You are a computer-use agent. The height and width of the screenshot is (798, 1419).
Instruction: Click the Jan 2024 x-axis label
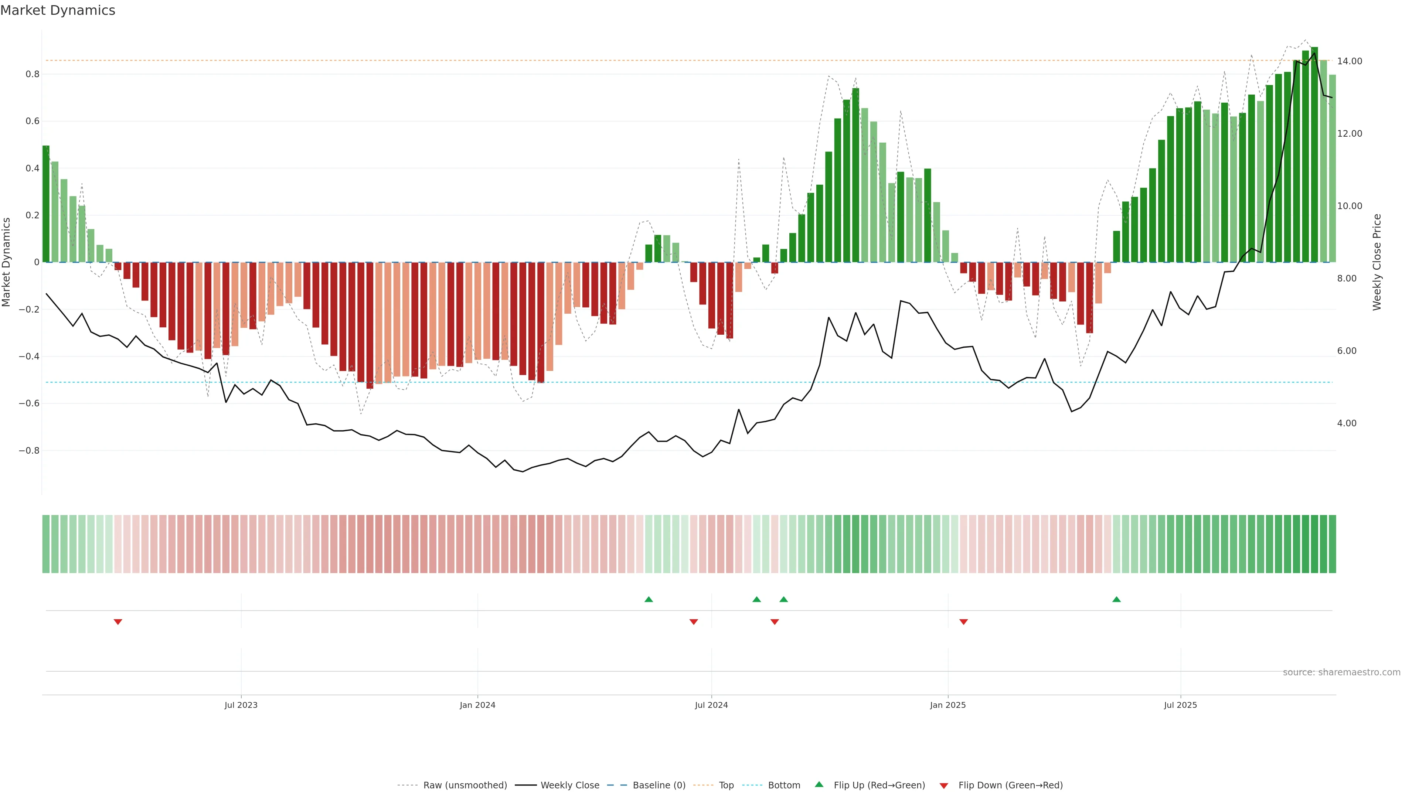point(477,705)
